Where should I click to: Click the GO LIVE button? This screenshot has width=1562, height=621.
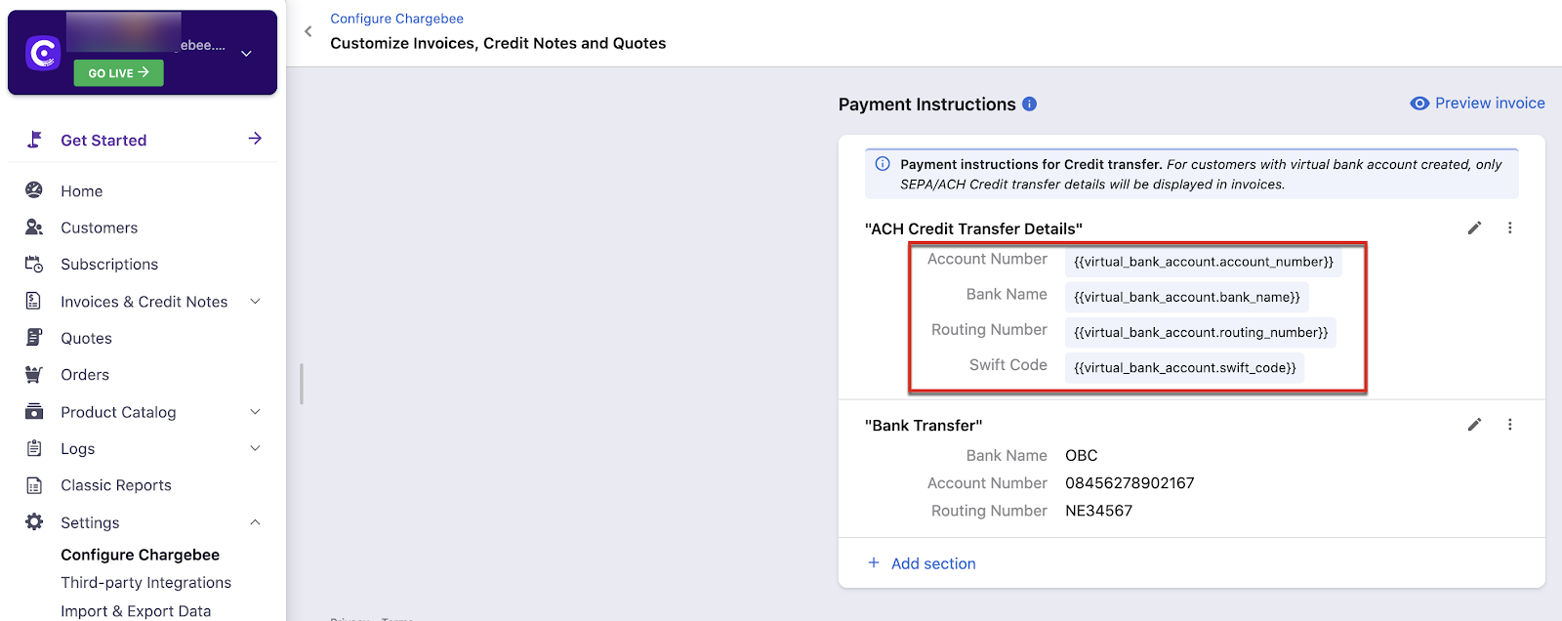118,73
